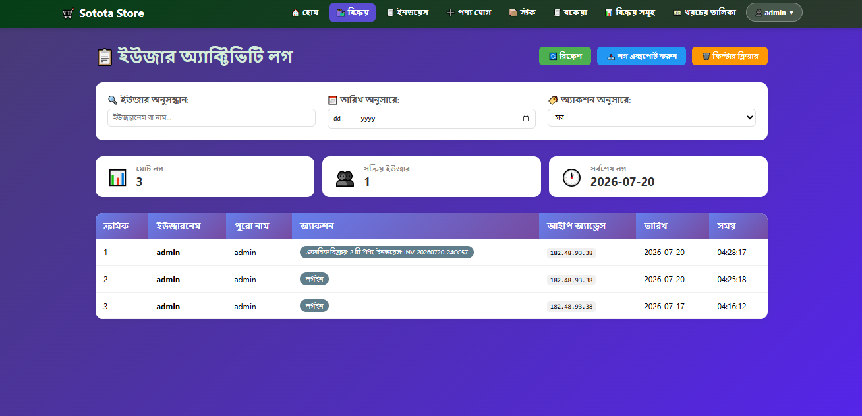The height and width of the screenshot is (416, 862).
Task: Click the clipboard icon beside page title
Action: 104,57
